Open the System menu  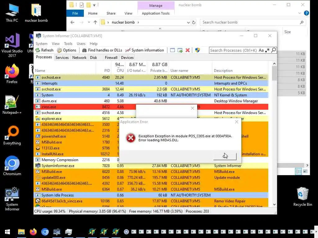(x=42, y=44)
